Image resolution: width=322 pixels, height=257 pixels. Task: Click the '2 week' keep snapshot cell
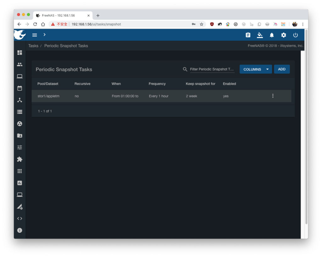point(192,96)
